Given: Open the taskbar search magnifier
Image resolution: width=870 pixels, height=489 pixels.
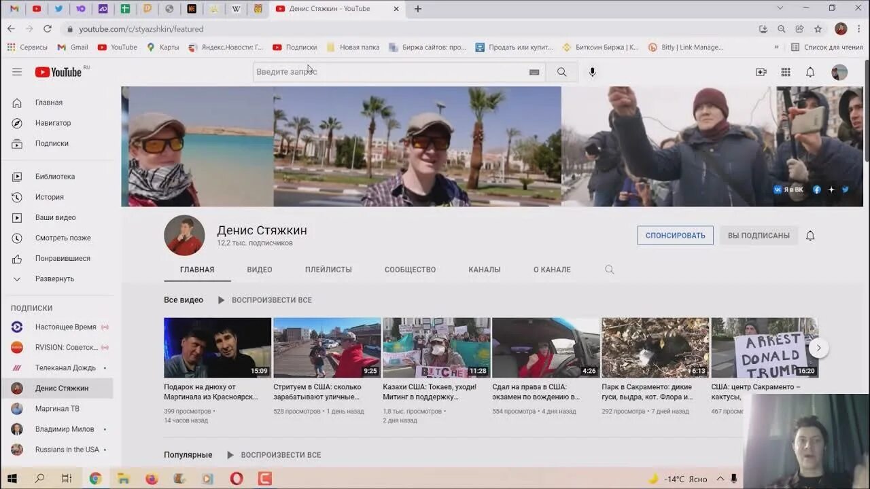Looking at the screenshot, I should 39,478.
